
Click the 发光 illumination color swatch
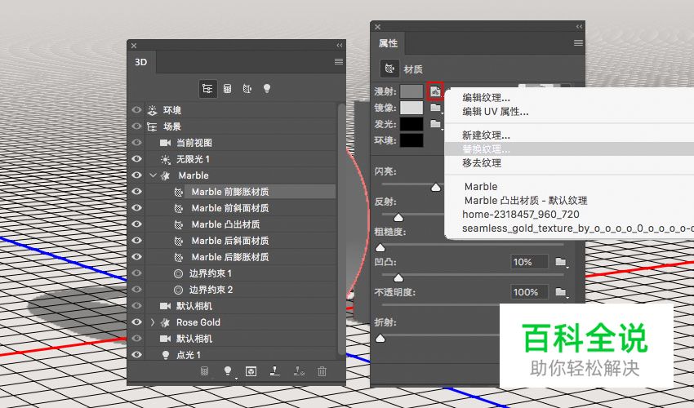(412, 124)
